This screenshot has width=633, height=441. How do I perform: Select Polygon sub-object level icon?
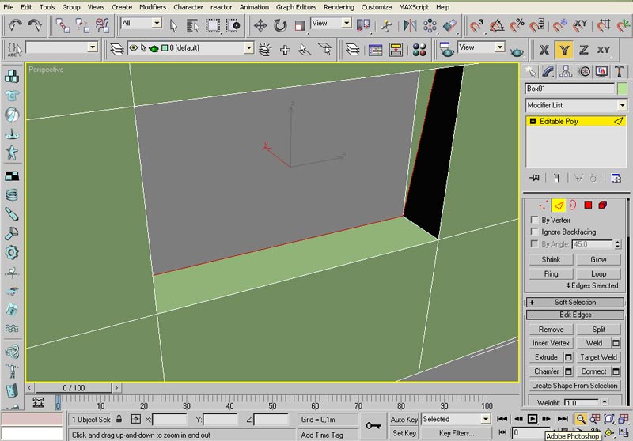tap(588, 205)
